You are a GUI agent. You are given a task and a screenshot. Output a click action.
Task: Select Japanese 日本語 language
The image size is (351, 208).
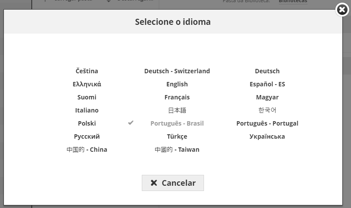(177, 110)
